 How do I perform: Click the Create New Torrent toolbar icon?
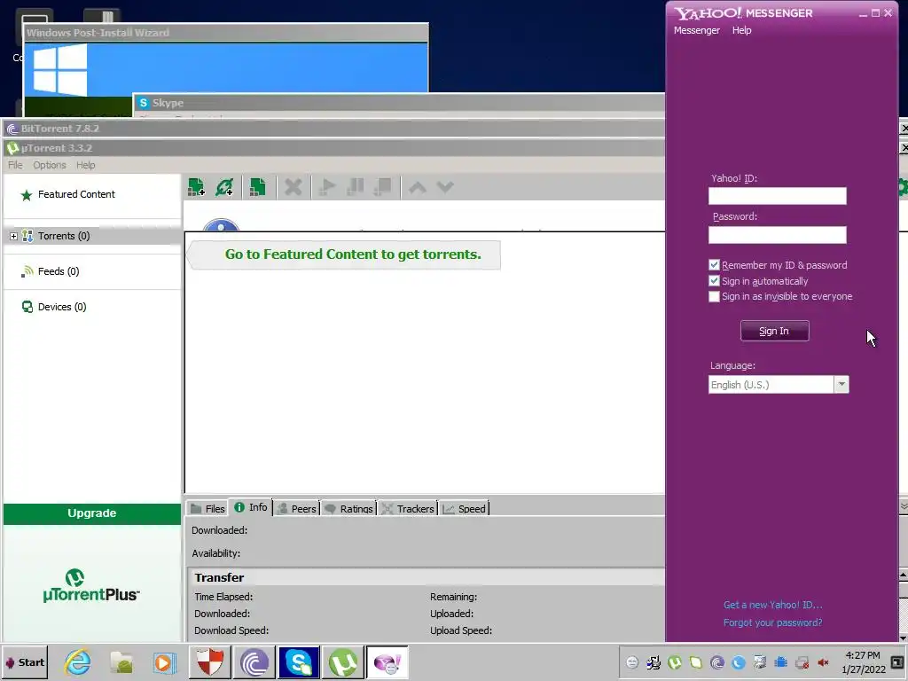tap(258, 187)
